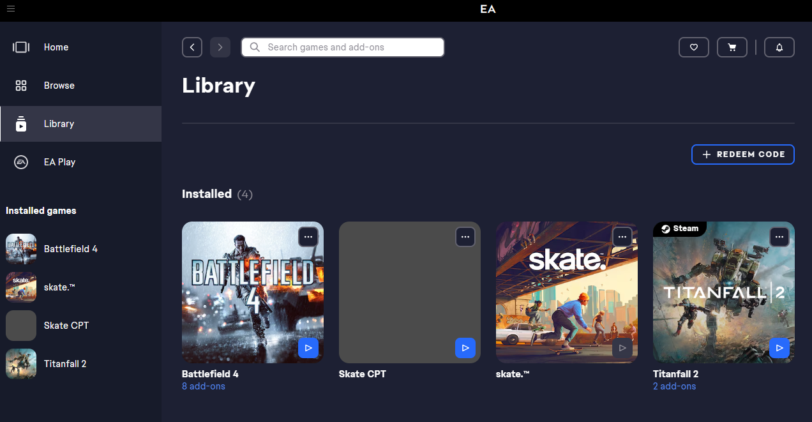
Task: Launch Skate CPT with its play button
Action: pos(465,348)
